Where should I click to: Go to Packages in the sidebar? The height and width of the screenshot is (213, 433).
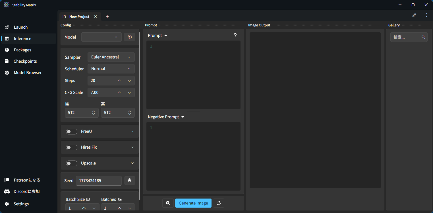28,50
